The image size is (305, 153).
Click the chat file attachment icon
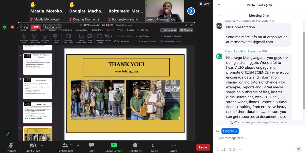pos(229,149)
